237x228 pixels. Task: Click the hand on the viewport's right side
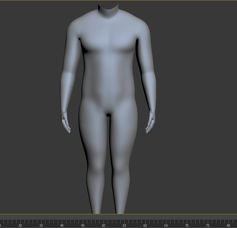point(151,122)
